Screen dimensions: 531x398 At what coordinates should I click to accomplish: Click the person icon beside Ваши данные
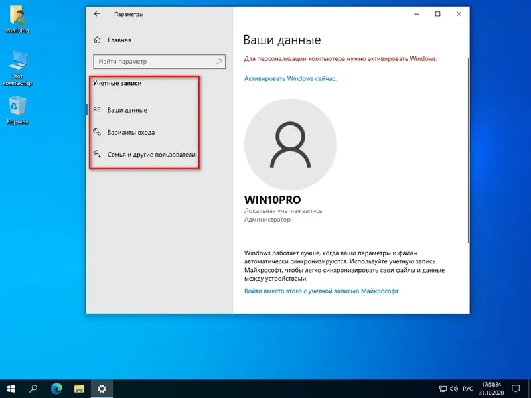pyautogui.click(x=98, y=110)
